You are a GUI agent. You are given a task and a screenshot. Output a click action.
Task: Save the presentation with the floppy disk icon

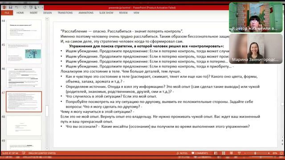pos(11,7)
